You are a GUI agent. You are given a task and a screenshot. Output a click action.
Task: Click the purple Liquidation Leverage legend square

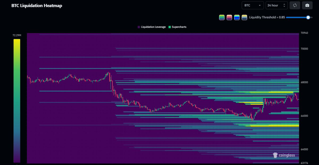[x=138, y=27]
